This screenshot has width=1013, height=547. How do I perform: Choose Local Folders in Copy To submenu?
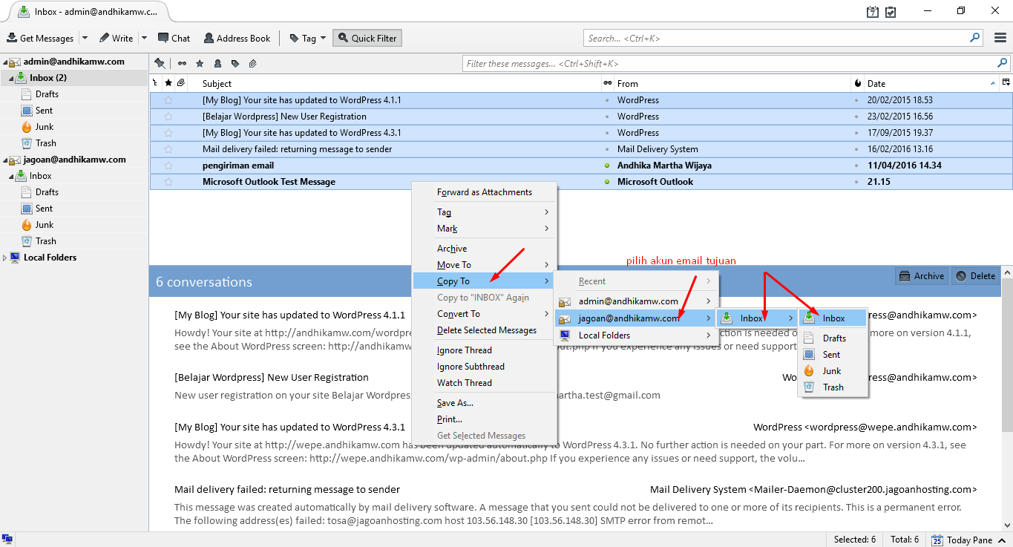coord(637,335)
